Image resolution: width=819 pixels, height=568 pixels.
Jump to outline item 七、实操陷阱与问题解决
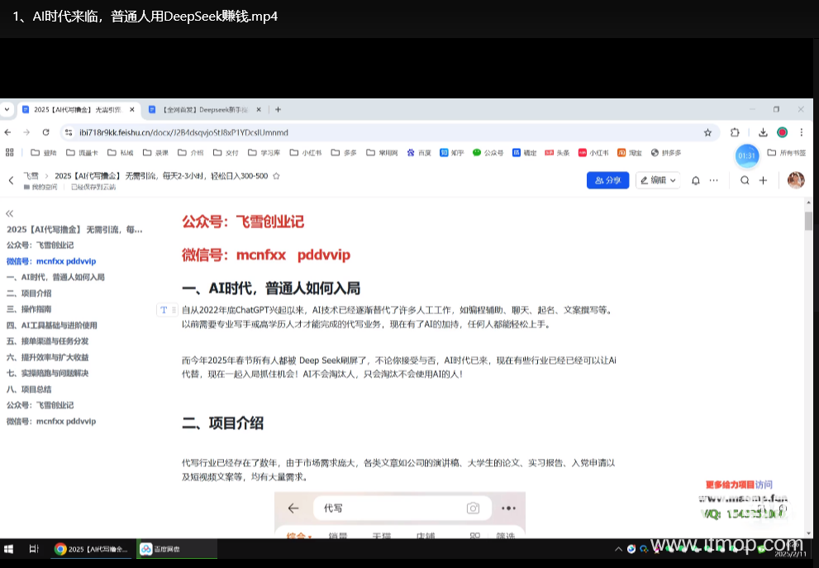tap(48, 373)
